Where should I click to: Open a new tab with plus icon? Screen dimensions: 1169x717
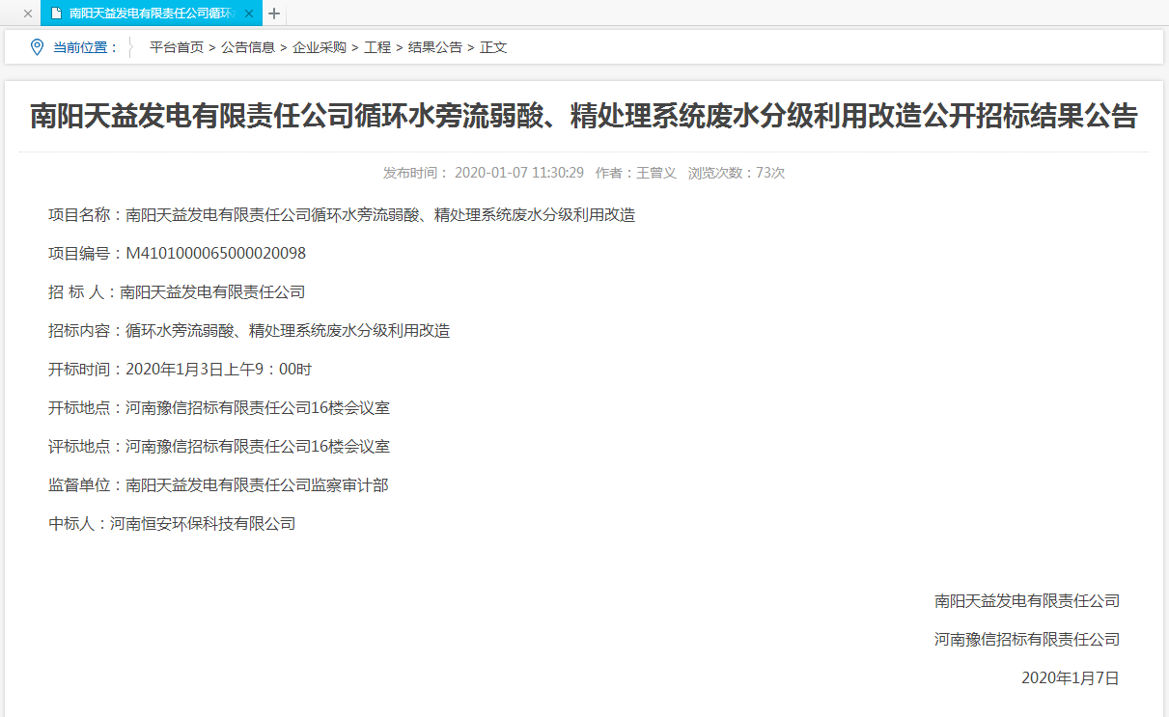[274, 14]
